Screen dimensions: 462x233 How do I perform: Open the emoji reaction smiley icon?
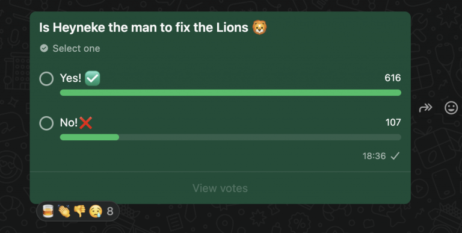451,108
